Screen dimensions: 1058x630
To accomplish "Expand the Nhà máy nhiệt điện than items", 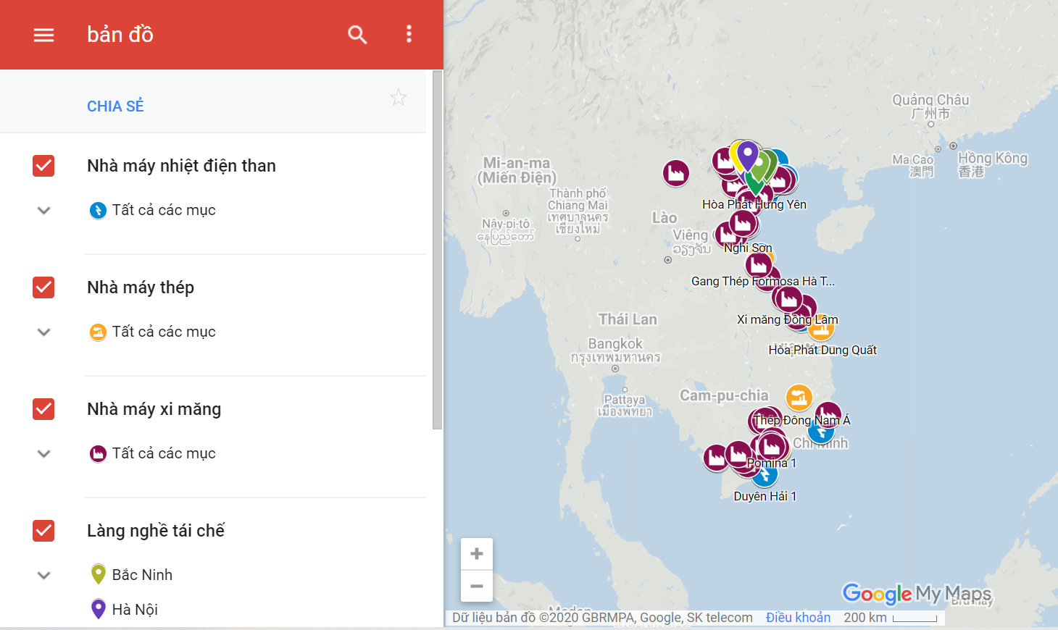I will click(43, 211).
